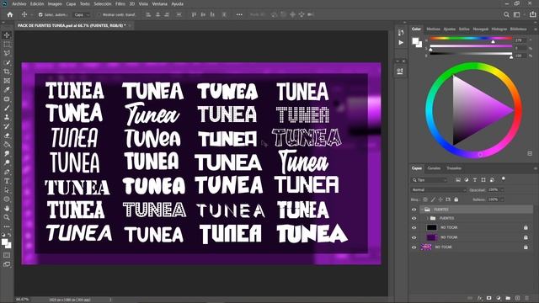539x303 pixels.
Task: Select the Eyedropper tool
Action: 7,90
